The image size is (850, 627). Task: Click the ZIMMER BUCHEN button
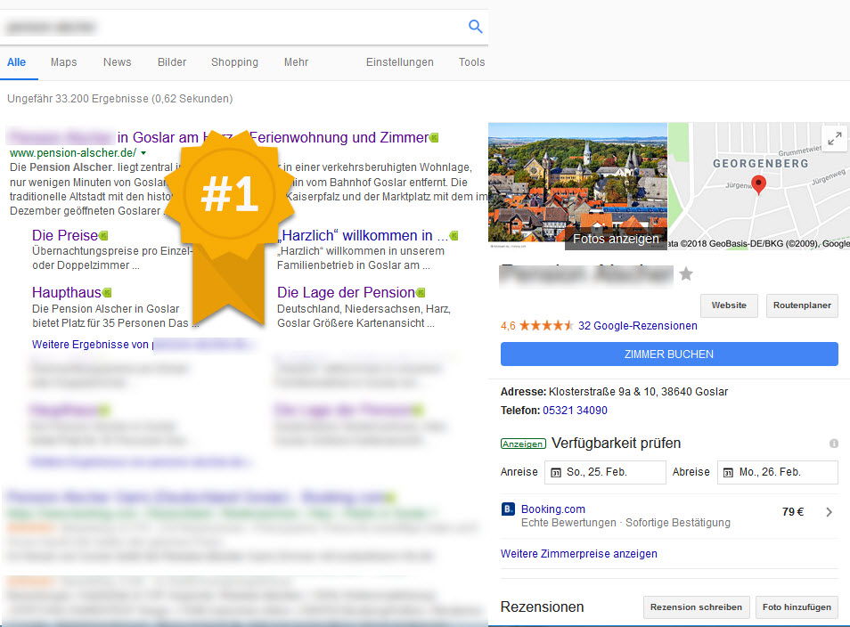click(669, 354)
